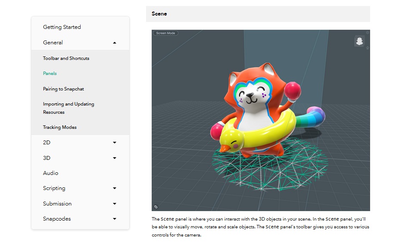The height and width of the screenshot is (246, 402).
Task: Click the text 'controls for the camera.'
Action: click(x=176, y=235)
